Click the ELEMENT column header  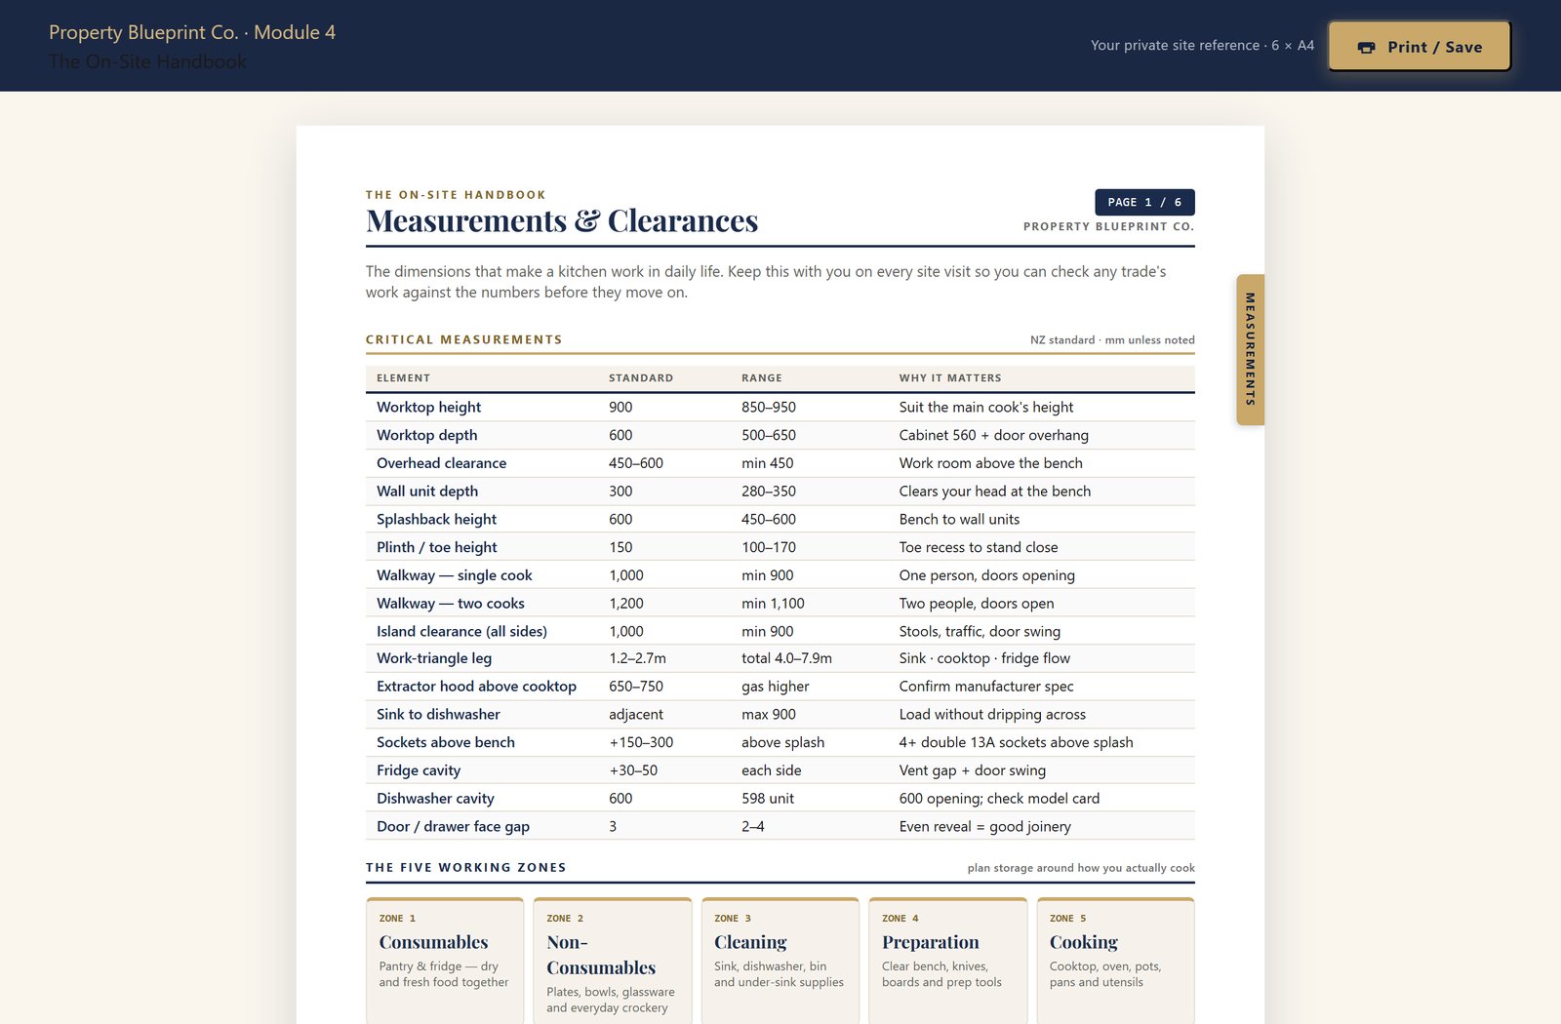(x=403, y=378)
